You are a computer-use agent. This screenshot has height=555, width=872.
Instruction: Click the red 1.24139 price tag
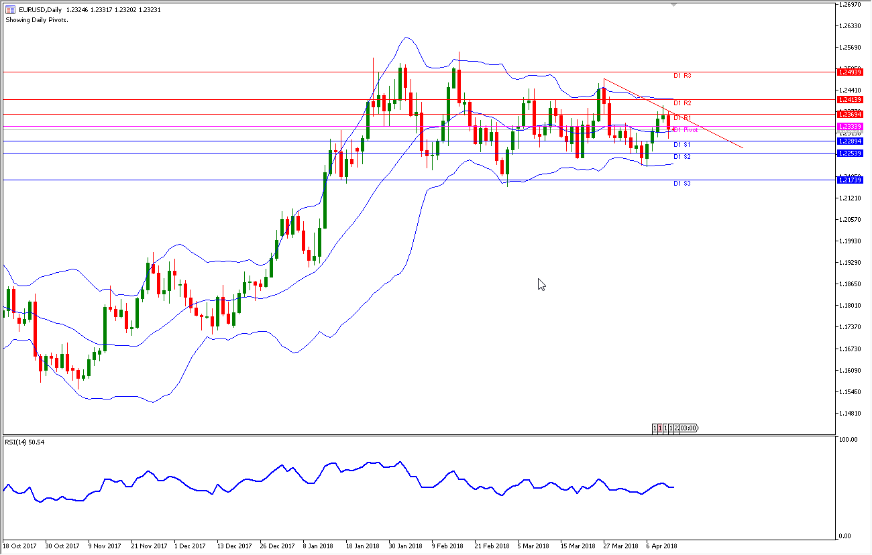point(850,99)
